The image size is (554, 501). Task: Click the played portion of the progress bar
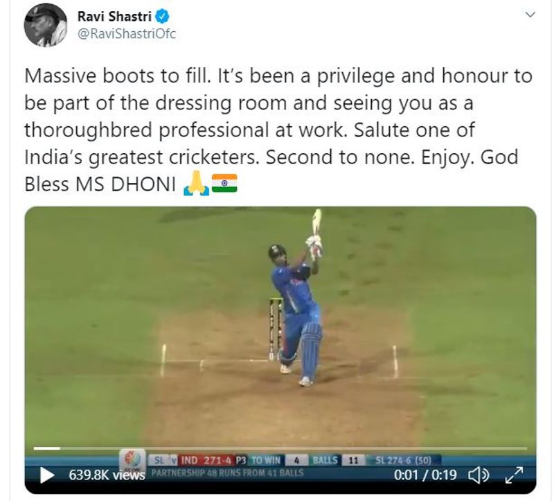pos(46,448)
